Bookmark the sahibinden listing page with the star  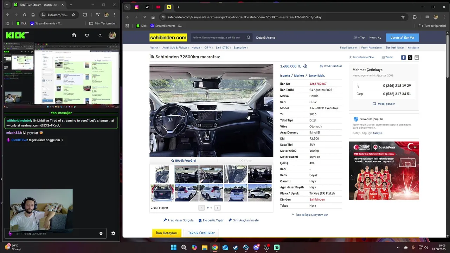pyautogui.click(x=403, y=17)
